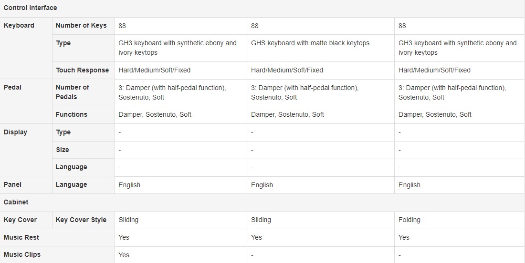Select the Key Cover category label
Viewport: 525px width, 263px height.
coord(20,220)
